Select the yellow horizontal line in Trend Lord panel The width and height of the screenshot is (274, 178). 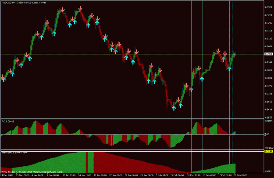point(132,151)
